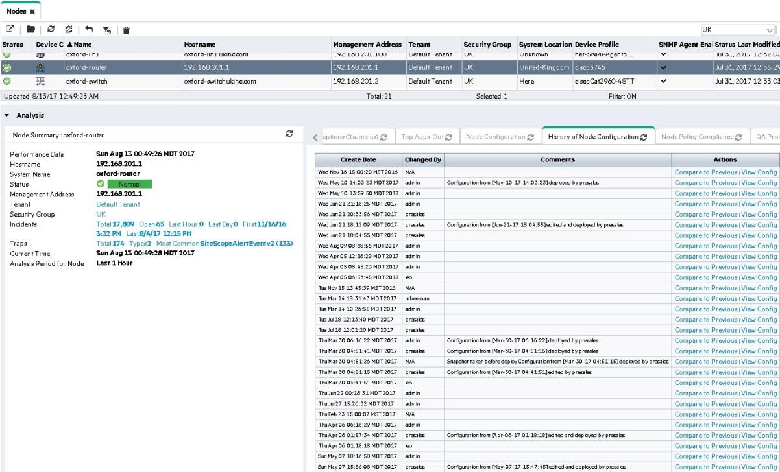
Task: Click the green Normal status check icon
Action: 100,184
